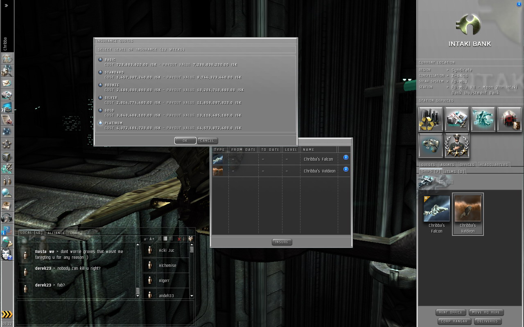The width and height of the screenshot is (524, 327).
Task: Switch to the Guests tab
Action: [428, 165]
